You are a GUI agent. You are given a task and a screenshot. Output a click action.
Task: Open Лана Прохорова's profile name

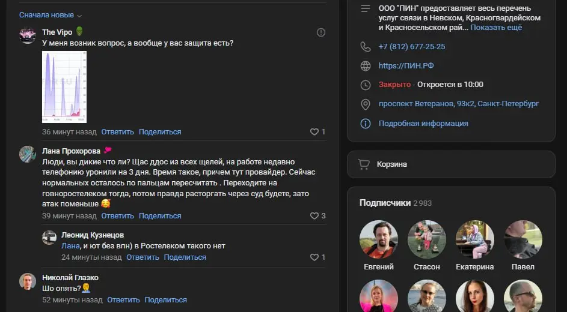[71, 151]
